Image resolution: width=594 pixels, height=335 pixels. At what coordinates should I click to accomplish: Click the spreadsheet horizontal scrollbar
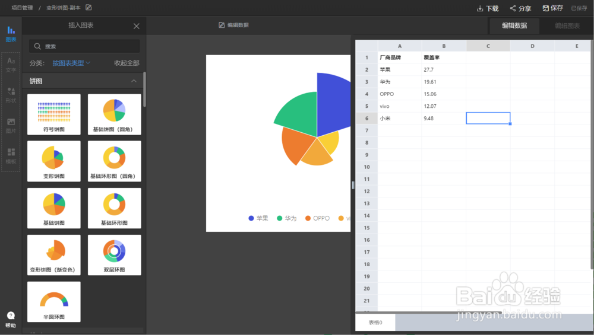coord(429,312)
